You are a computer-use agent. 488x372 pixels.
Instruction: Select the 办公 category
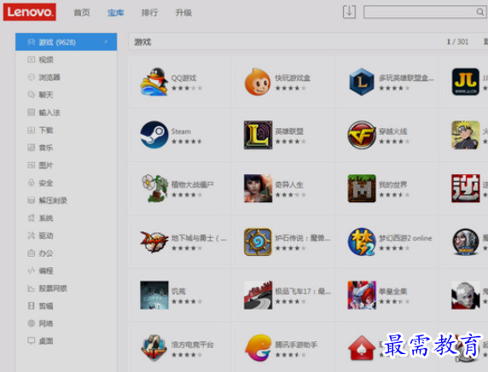pos(66,253)
